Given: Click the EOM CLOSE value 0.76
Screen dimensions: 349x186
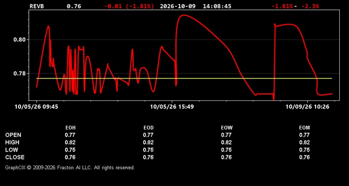Looking at the screenshot, I should click(304, 157).
